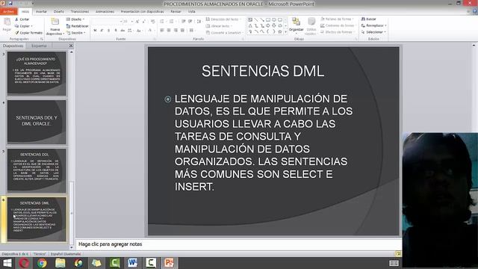Click Restablecer slide button
478x269 pixels.
tap(78, 26)
